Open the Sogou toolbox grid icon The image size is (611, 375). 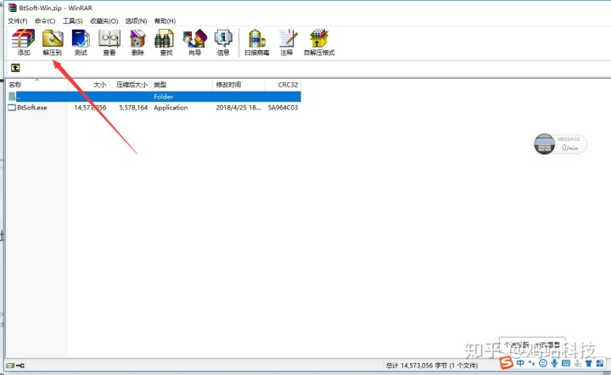600,363
